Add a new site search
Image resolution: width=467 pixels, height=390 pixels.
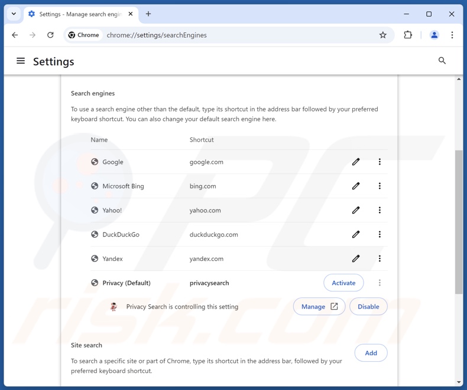371,353
